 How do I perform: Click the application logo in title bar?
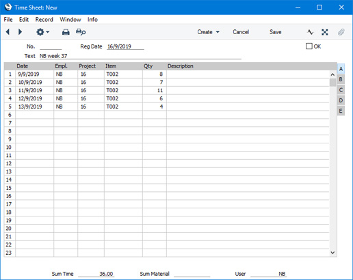tap(8, 8)
